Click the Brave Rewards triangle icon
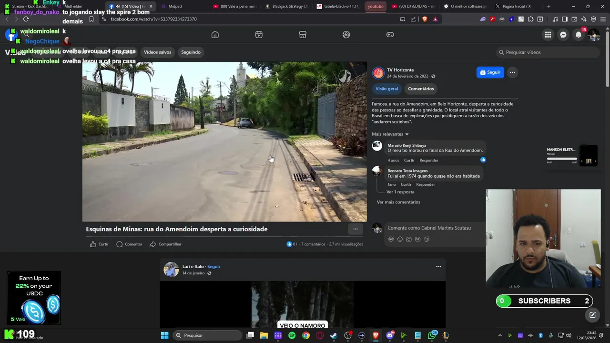The height and width of the screenshot is (343, 610). click(x=435, y=19)
